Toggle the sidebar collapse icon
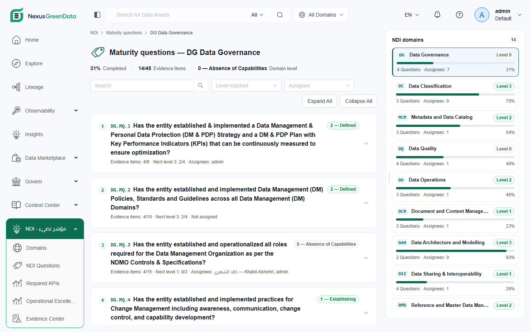 97,15
